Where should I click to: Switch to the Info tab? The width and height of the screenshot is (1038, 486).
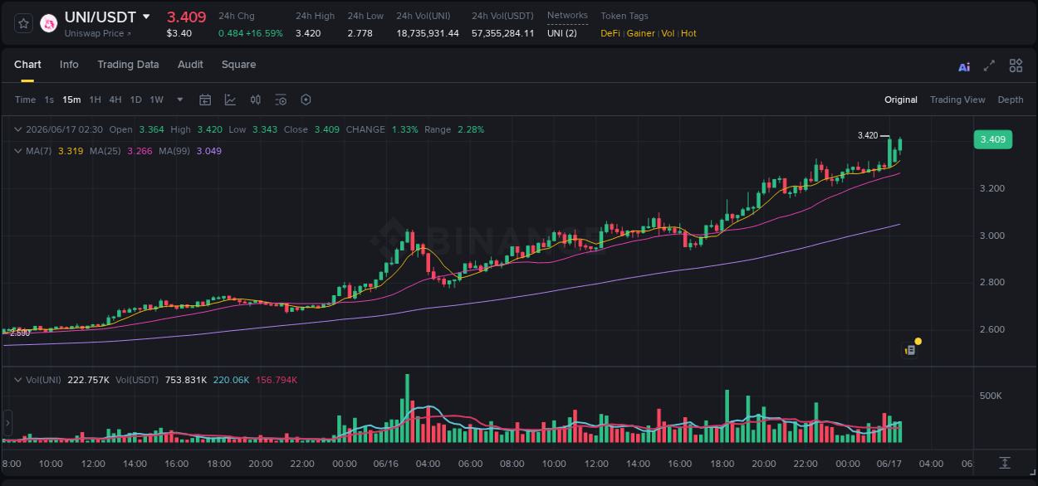coord(69,65)
